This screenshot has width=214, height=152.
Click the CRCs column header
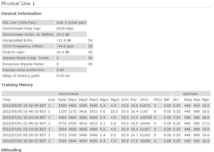point(144,100)
